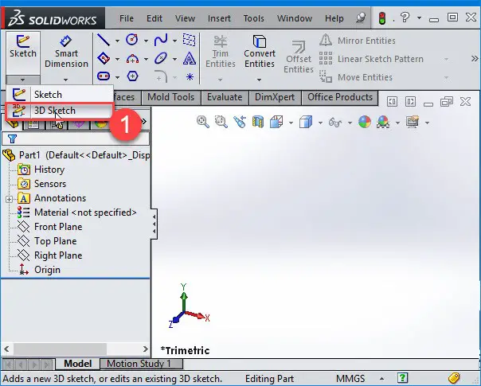Open the Sketch button dropdown arrow

pyautogui.click(x=23, y=80)
